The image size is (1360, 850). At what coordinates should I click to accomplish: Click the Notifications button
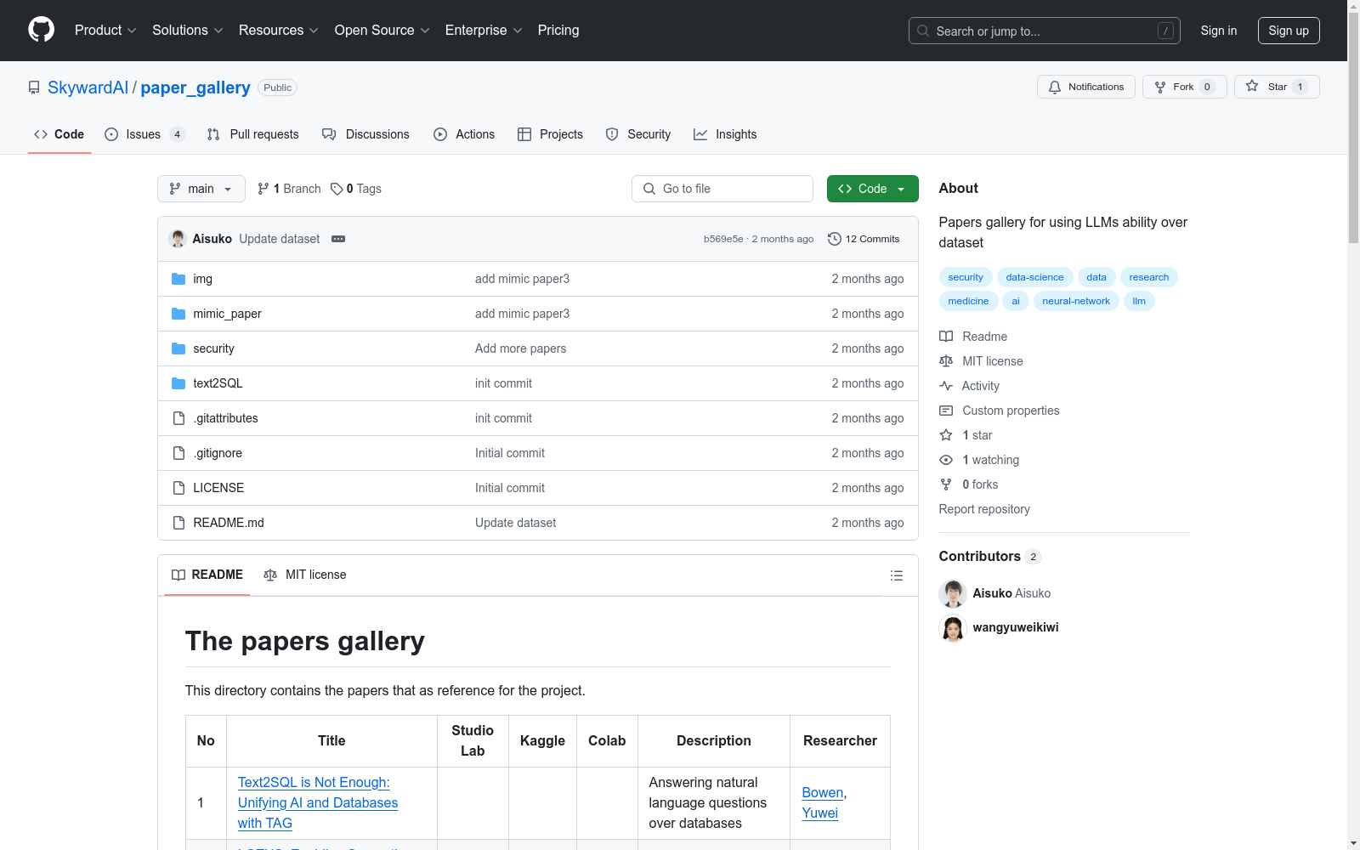click(1086, 87)
